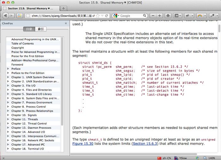Viewport: 221px width, 160px height.
Task: Expand the Preface tree node
Action: [x=8, y=69]
